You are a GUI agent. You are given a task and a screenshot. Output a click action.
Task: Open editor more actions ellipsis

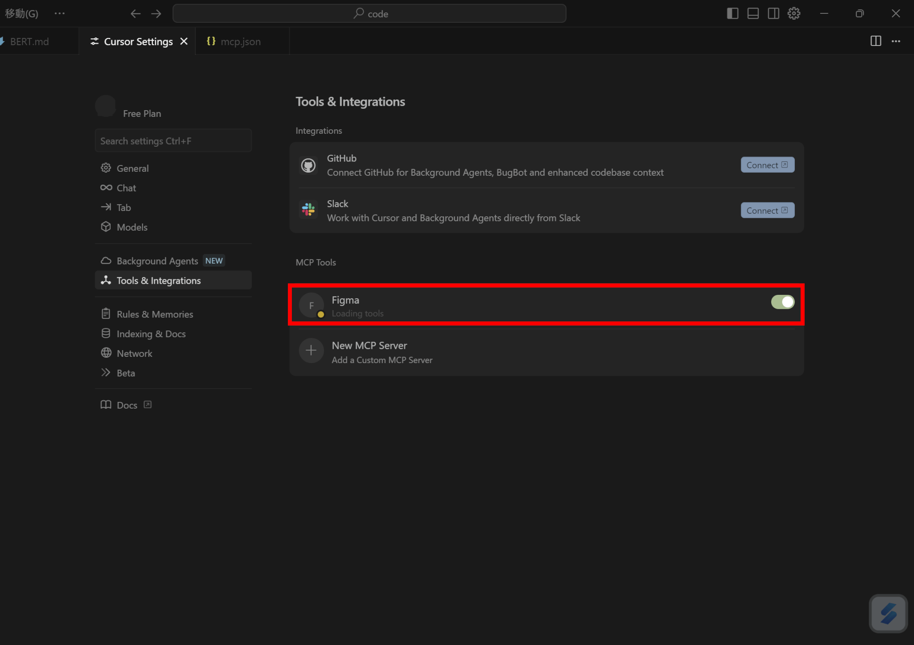point(896,41)
